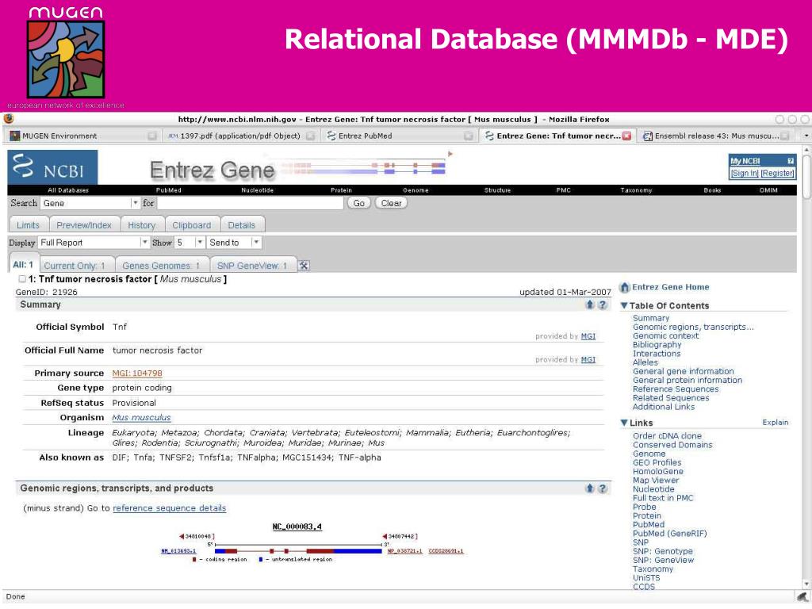Open browser tab list dropdown arrow
Viewport: 812px width, 609px height.
click(x=806, y=136)
